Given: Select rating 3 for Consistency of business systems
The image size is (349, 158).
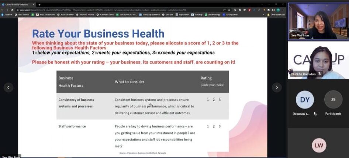Looking at the screenshot, I should pos(220,100).
